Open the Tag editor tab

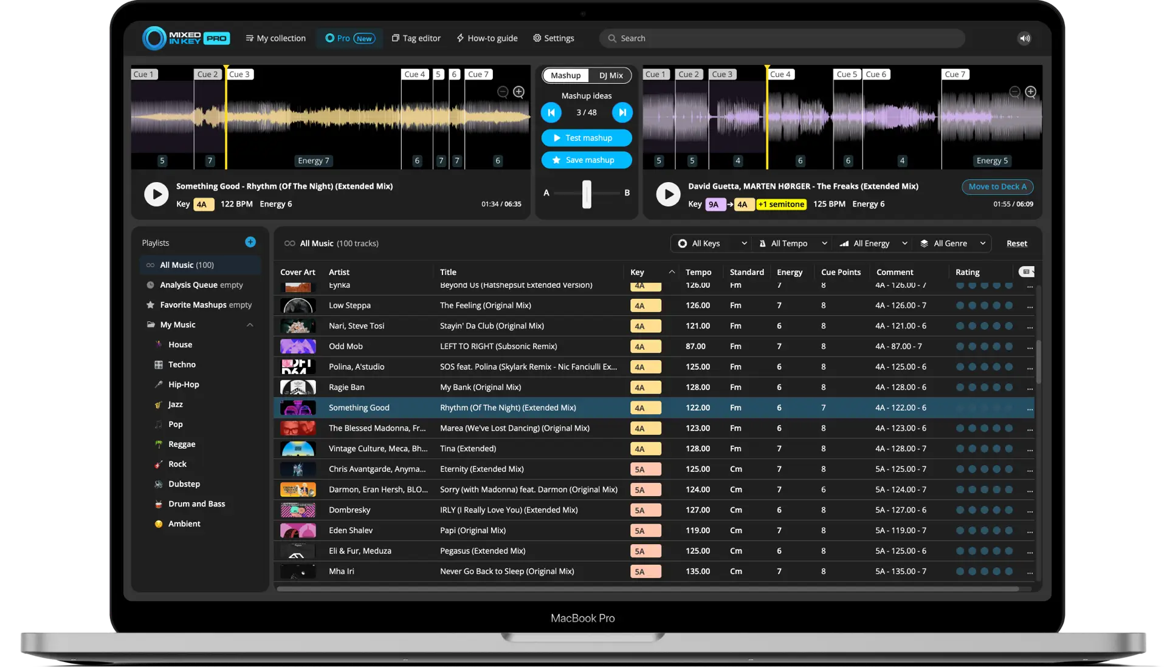click(416, 38)
